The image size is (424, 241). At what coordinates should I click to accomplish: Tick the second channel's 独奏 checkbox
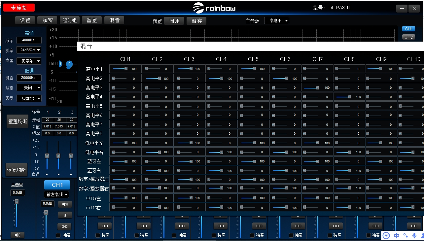coord(98,235)
